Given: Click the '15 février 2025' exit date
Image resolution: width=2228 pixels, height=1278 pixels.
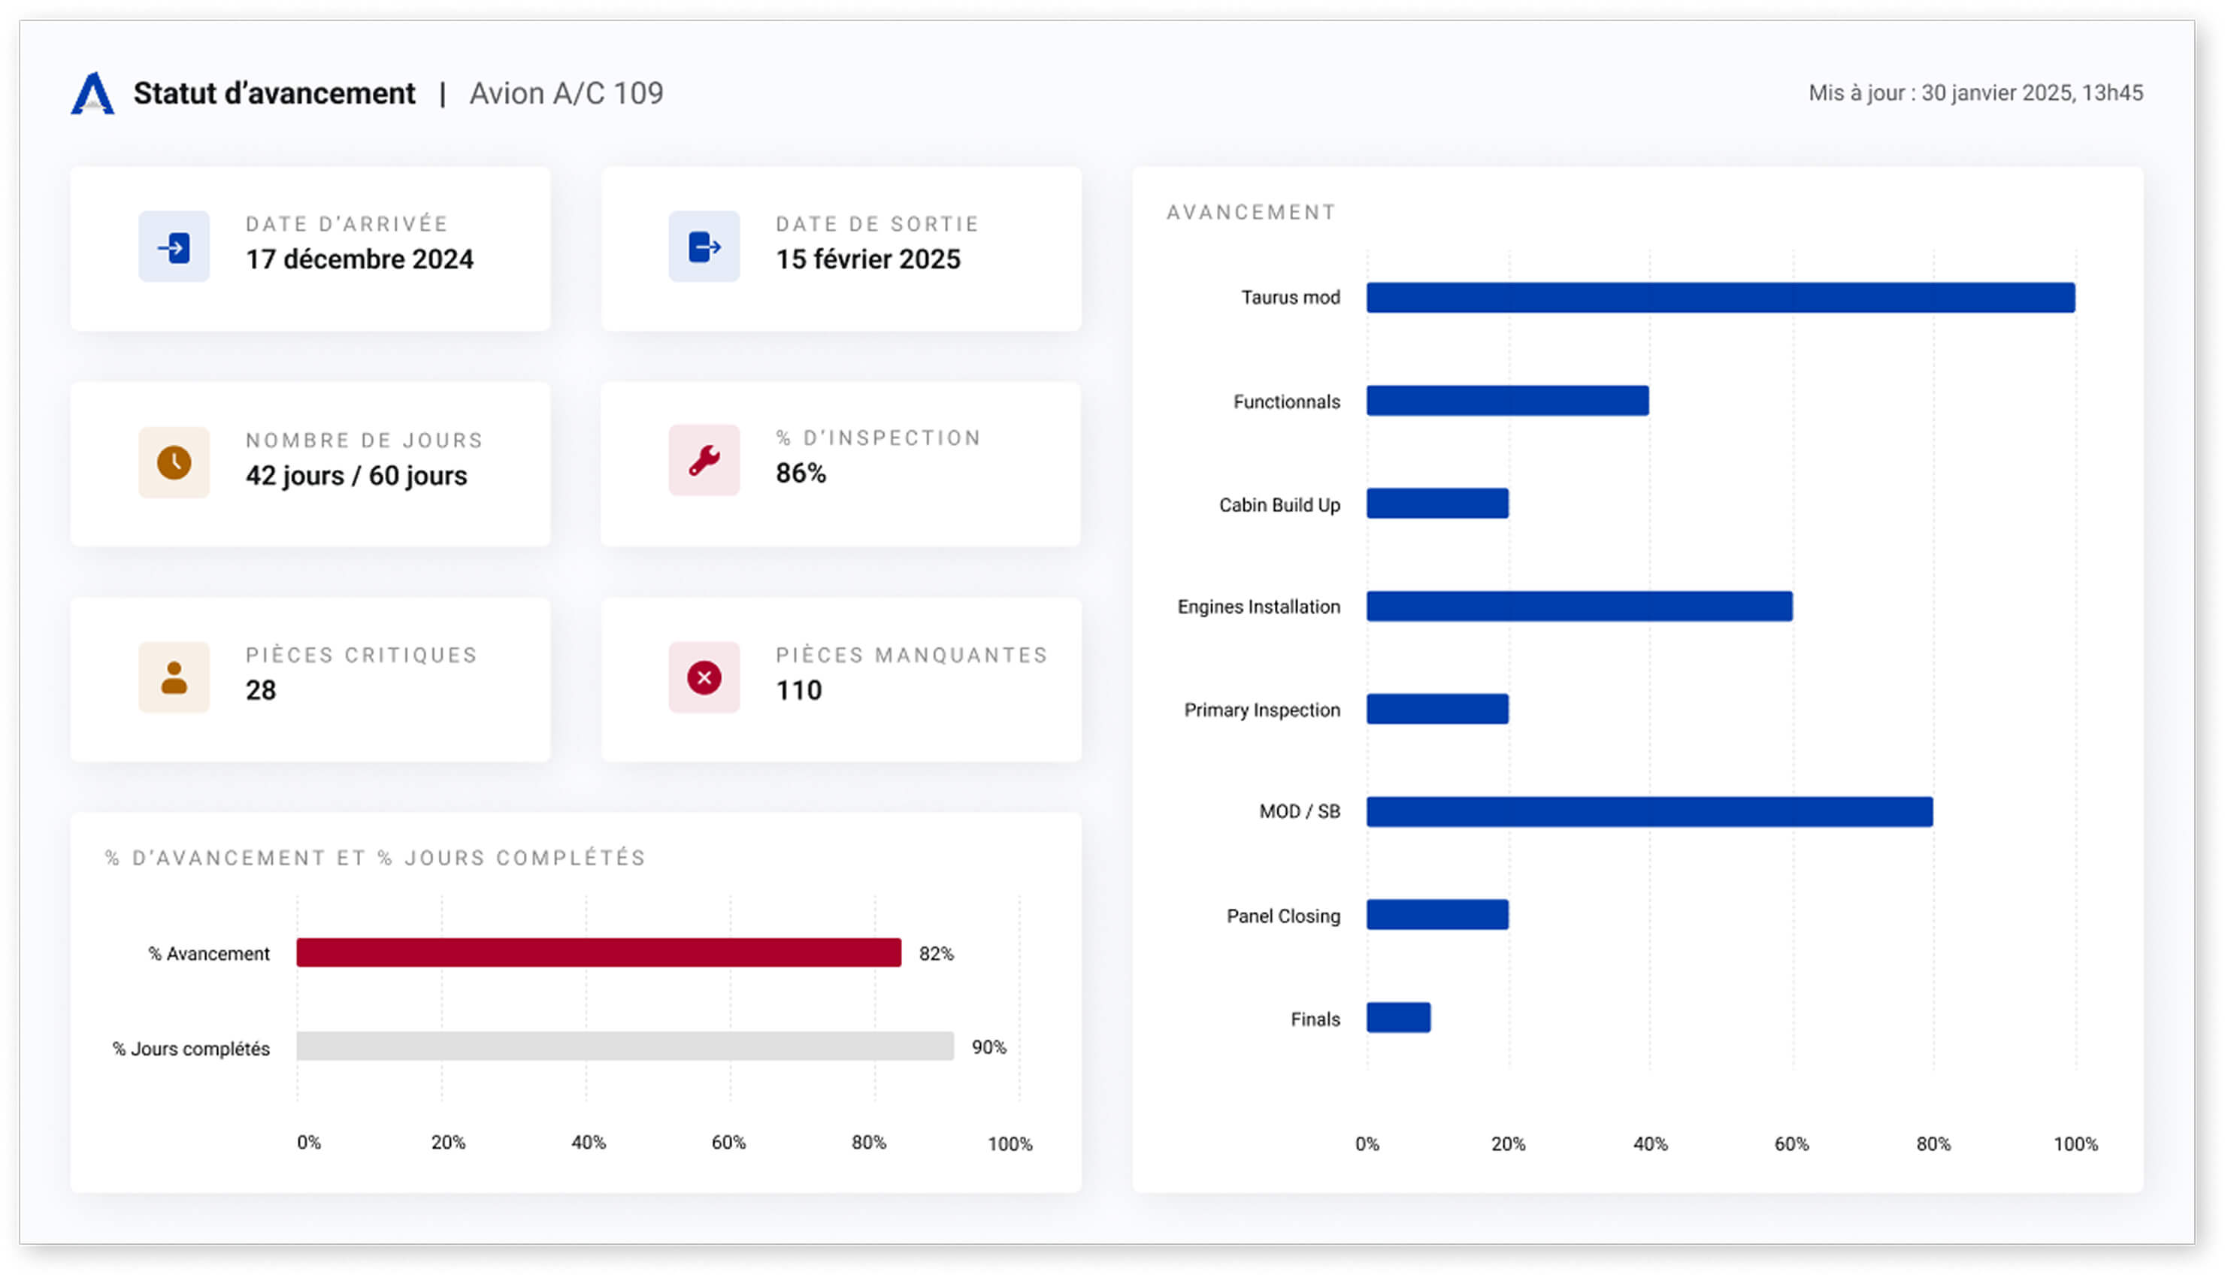Looking at the screenshot, I should coord(868,259).
